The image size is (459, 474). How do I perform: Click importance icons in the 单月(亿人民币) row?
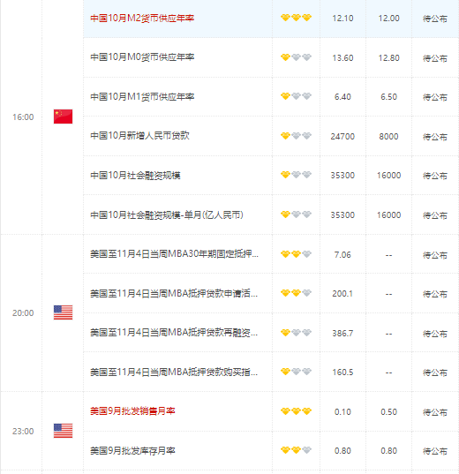[x=296, y=214]
